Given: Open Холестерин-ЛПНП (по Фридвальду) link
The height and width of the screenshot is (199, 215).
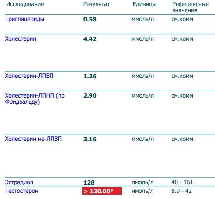Looking at the screenshot, I should point(35,99).
